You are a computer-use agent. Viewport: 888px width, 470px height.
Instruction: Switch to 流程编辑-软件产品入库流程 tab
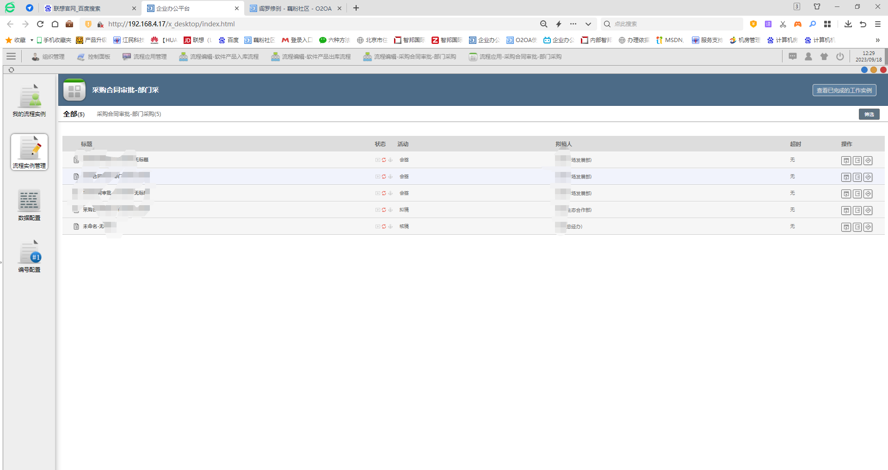tap(219, 56)
